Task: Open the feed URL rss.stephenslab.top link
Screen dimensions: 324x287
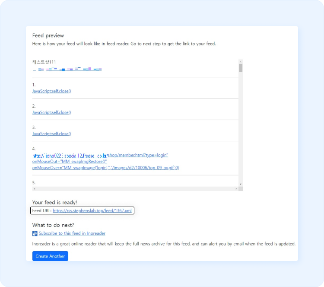Action: 92,210
